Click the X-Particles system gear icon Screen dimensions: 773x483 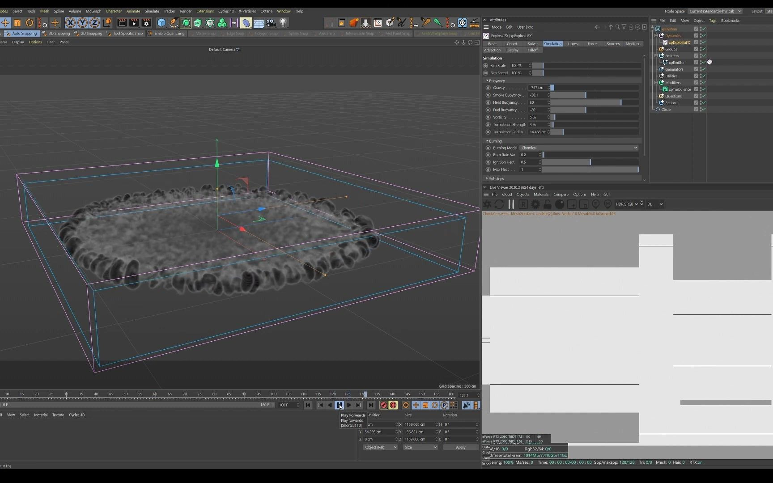(463, 23)
